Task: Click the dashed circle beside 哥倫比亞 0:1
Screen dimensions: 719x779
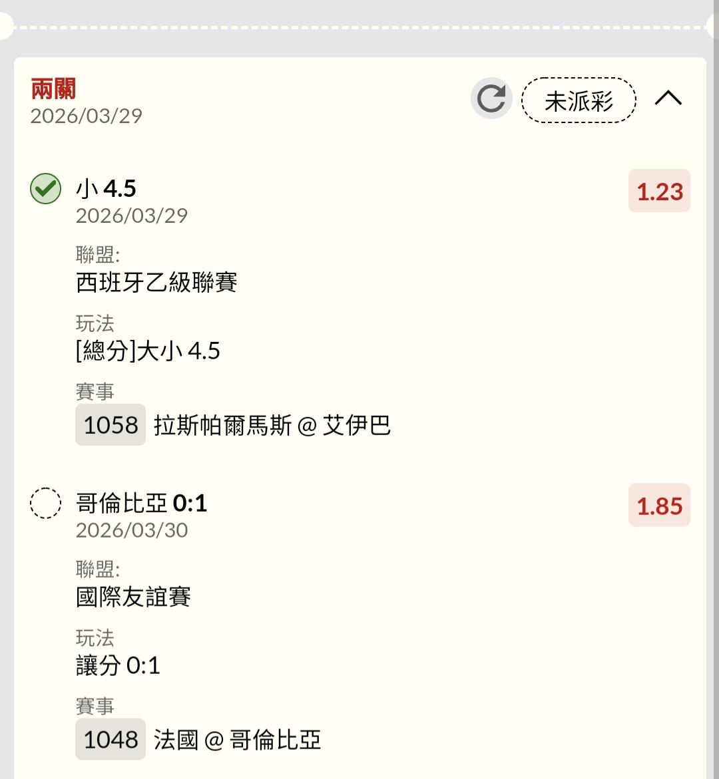Action: 45,504
